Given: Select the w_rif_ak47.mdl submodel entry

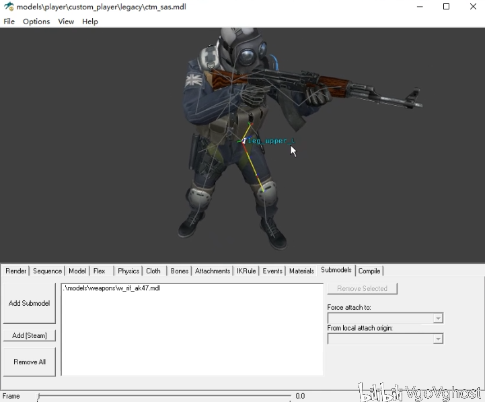Looking at the screenshot, I should [x=112, y=288].
